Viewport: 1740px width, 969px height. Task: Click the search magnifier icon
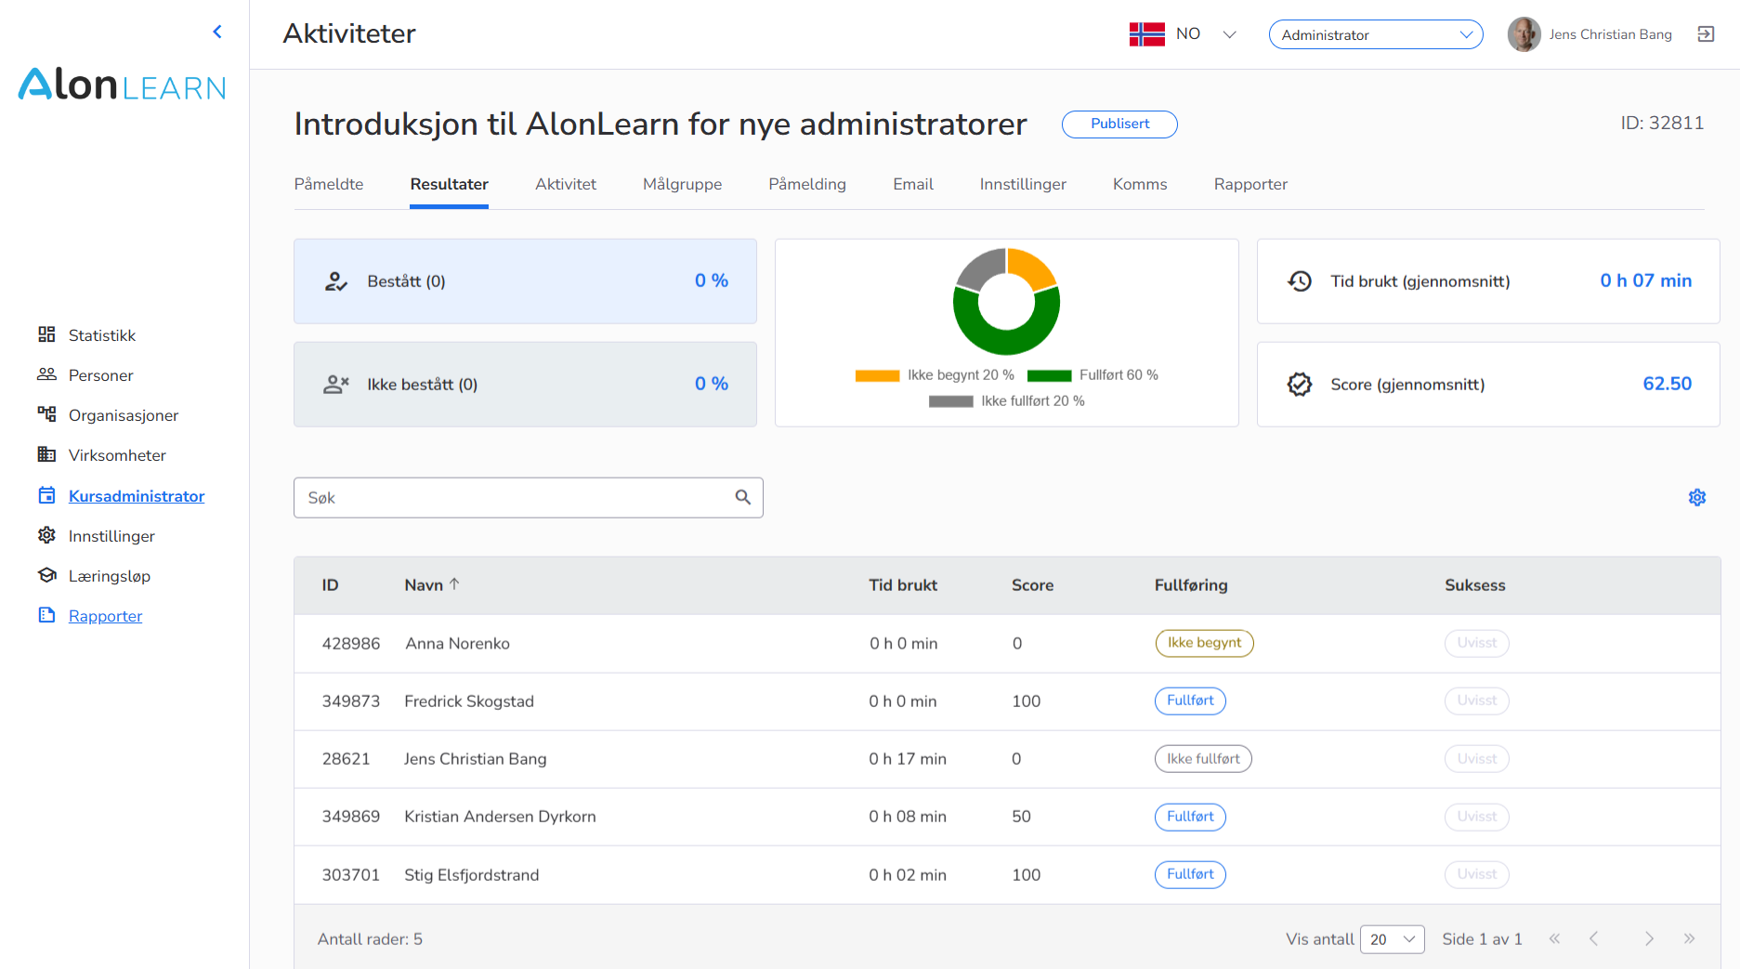pyautogui.click(x=743, y=497)
